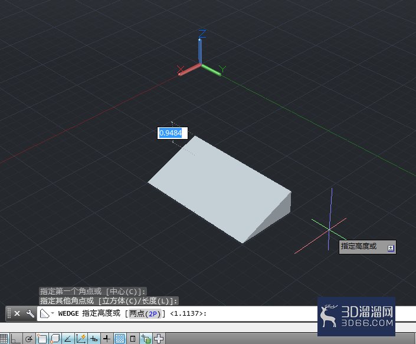Toggle Object Snap Tracking icon

(x=68, y=339)
